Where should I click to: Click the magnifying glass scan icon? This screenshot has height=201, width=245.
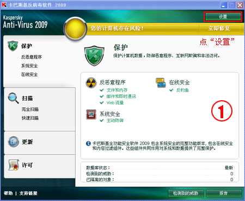pyautogui.click(x=13, y=98)
